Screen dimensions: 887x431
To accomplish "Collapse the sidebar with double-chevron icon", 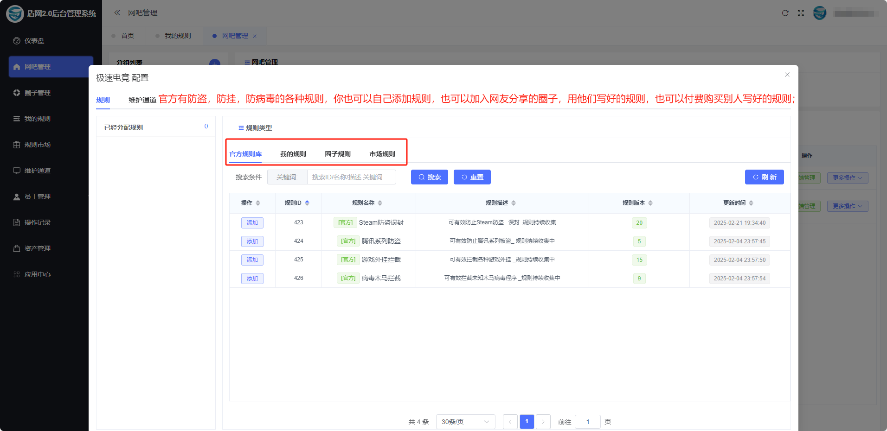I will tap(117, 13).
